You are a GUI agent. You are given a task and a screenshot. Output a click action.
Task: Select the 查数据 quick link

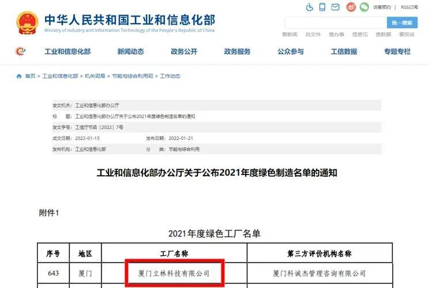click(383, 35)
